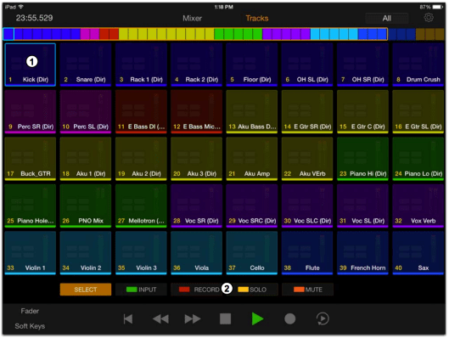Image resolution: width=449 pixels, height=338 pixels.
Task: Select the Perc SR (Dir) track tile
Action: (x=30, y=112)
